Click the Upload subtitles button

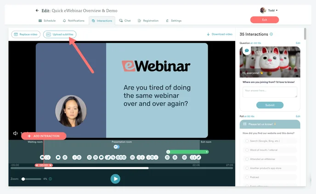click(x=60, y=34)
